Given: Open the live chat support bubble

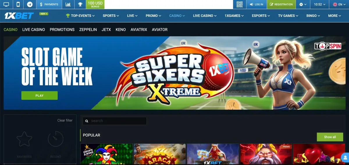Looking at the screenshot, I should coord(345,157).
